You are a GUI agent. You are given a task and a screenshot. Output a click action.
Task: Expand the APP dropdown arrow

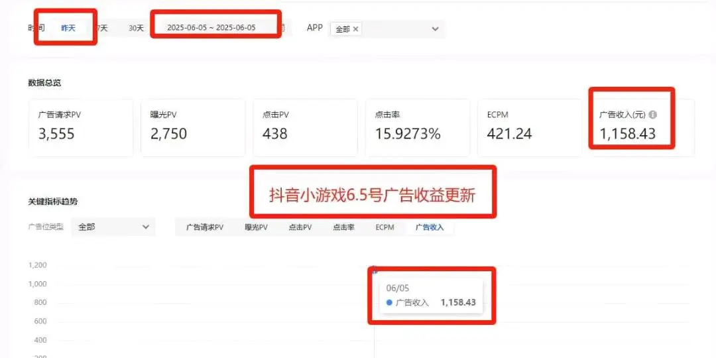435,29
